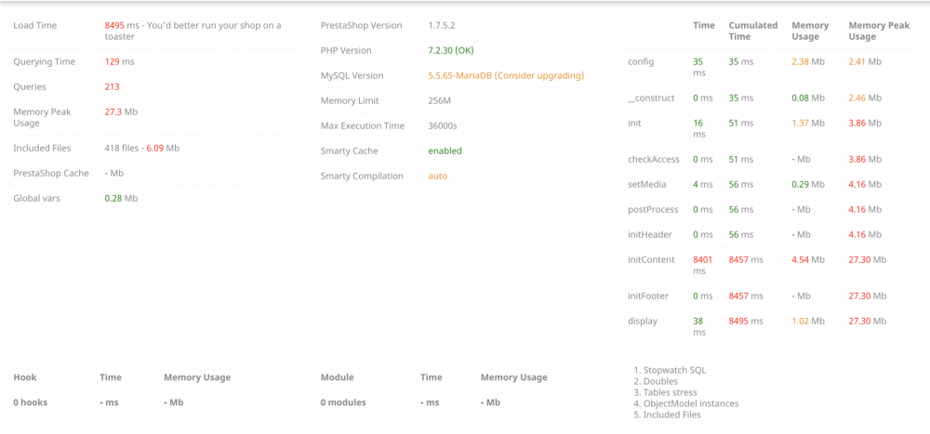The image size is (930, 434).
Task: Open Included Files in the numbered list
Action: (x=672, y=414)
